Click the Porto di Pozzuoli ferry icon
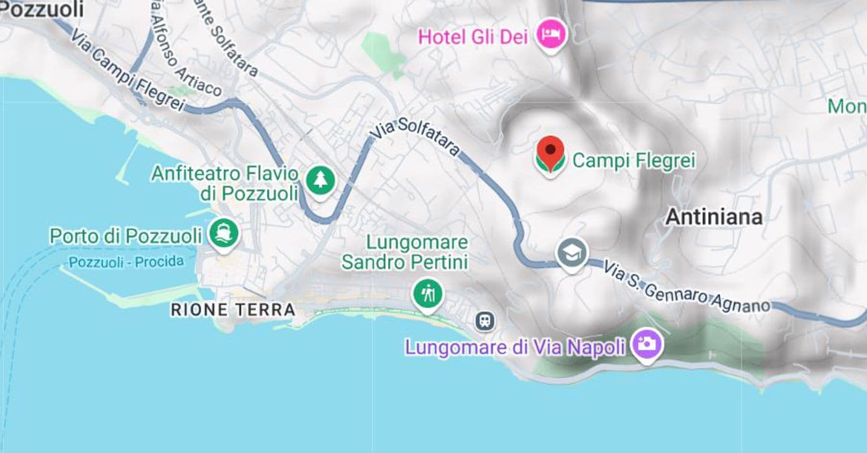 coord(224,233)
